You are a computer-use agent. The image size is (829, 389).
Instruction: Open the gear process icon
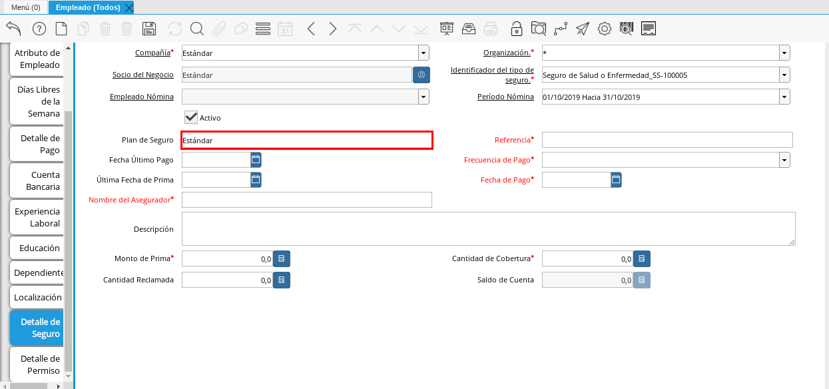pyautogui.click(x=605, y=29)
